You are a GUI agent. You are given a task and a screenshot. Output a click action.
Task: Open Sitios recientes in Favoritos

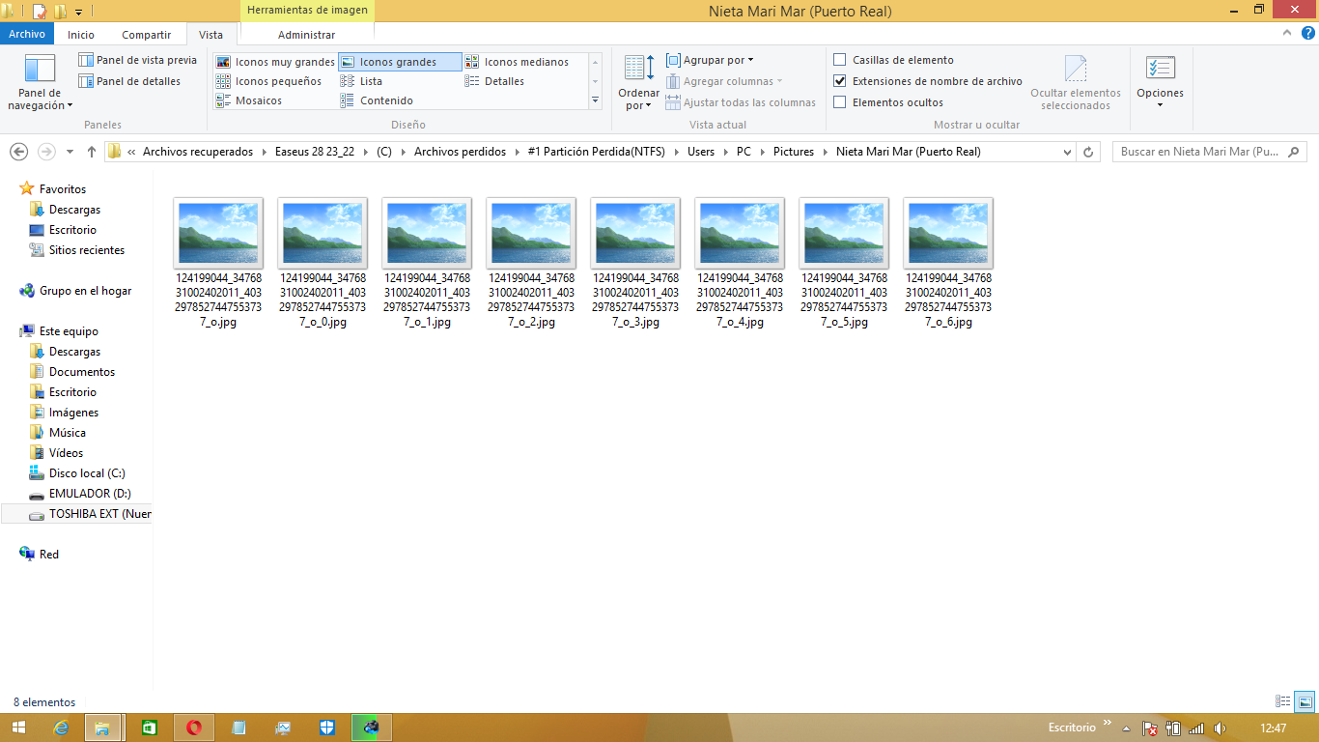87,250
